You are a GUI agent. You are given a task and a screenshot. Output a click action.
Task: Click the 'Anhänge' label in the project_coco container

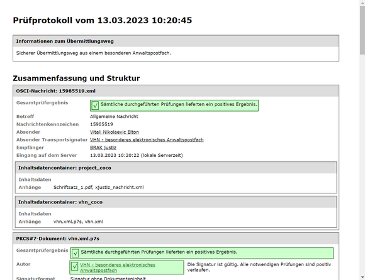click(30, 187)
